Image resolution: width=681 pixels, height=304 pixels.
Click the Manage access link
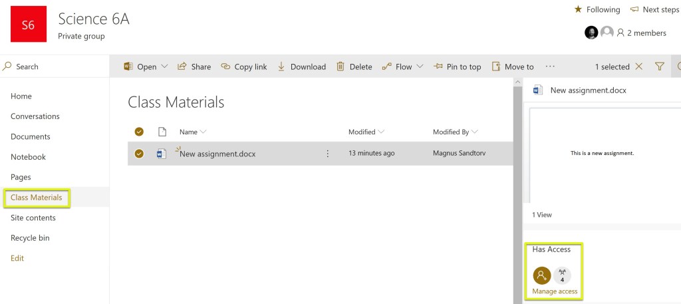(x=555, y=291)
